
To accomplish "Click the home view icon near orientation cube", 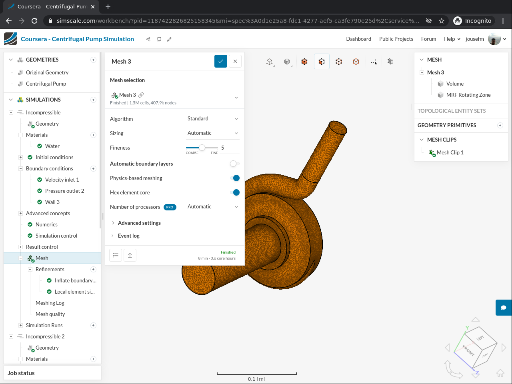I will 500,373.
